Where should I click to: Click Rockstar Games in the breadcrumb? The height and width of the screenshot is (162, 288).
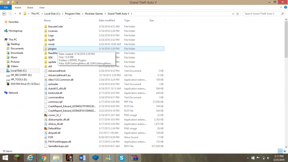click(94, 14)
